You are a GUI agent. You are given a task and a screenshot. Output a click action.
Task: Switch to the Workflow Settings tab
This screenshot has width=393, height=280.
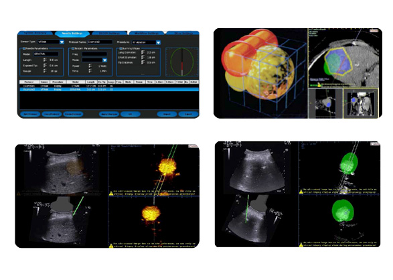(x=147, y=33)
